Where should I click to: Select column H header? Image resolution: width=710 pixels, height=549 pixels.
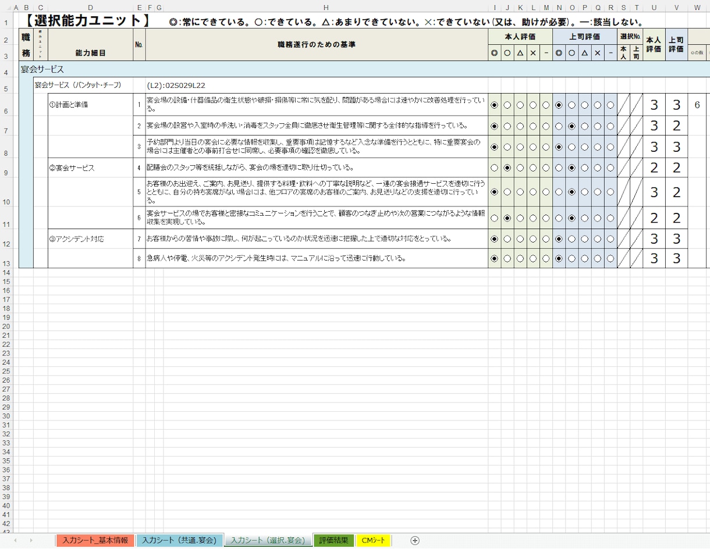325,7
